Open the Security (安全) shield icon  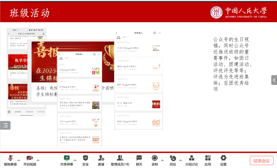86,158
